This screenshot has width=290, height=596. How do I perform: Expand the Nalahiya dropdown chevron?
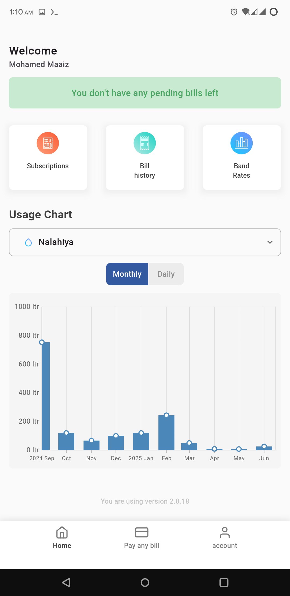(270, 242)
